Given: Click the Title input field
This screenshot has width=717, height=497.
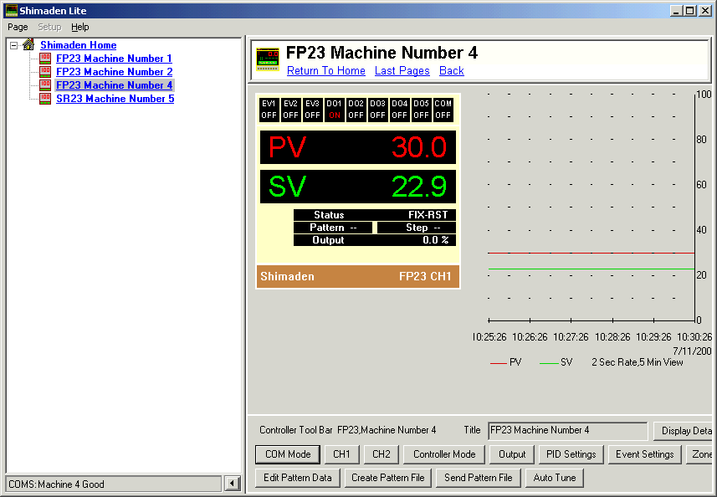Looking at the screenshot, I should click(x=567, y=431).
